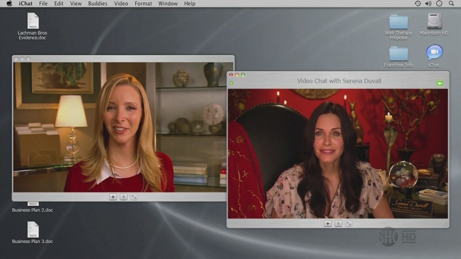Open the iChat application menu
461x259 pixels.
[x=26, y=4]
